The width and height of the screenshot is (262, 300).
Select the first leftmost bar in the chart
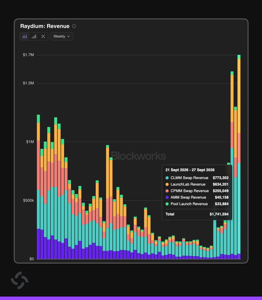38,187
